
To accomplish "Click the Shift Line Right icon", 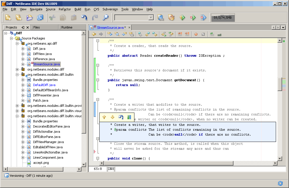I will click(x=187, y=34).
